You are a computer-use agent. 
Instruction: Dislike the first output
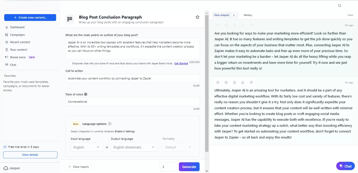coord(251,25)
